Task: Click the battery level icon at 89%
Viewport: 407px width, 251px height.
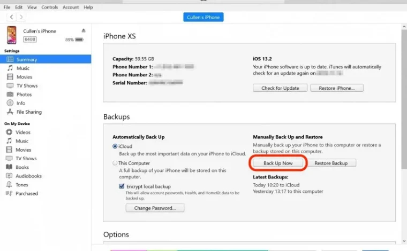Action: tap(79, 40)
